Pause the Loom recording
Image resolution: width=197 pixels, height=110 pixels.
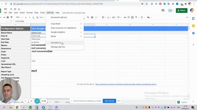click(31, 101)
